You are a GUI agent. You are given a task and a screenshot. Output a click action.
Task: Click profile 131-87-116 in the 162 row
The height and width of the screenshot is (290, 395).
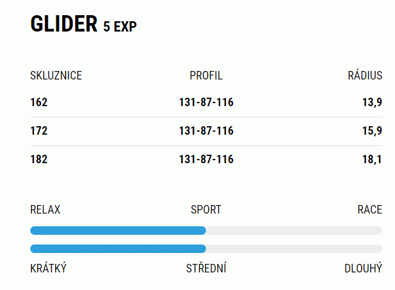(x=206, y=103)
